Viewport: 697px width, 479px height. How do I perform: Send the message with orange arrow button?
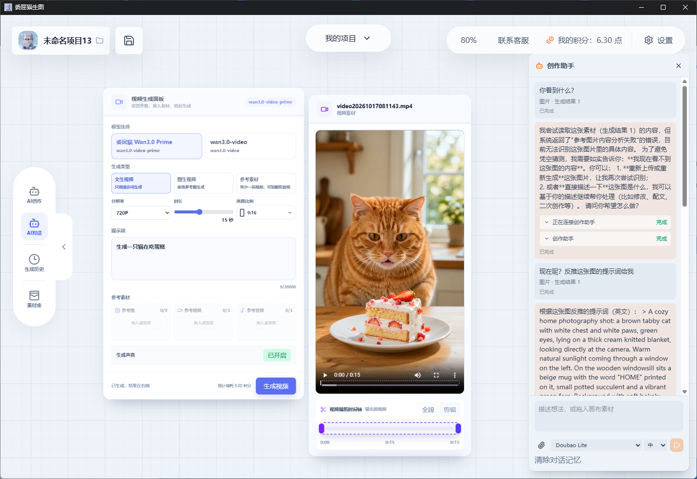pos(677,445)
